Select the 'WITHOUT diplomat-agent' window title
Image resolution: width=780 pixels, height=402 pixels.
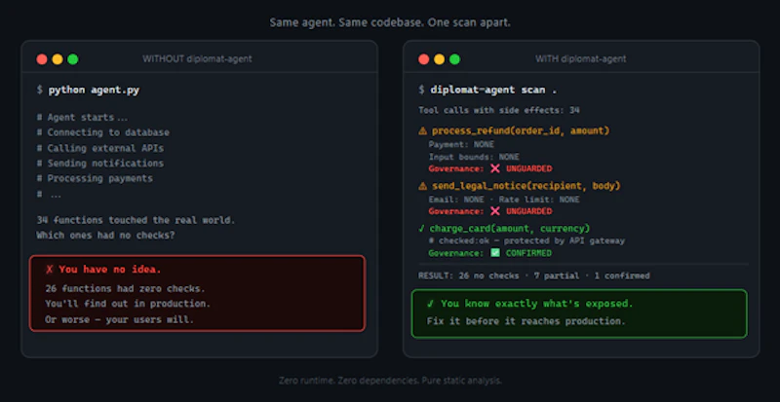click(x=198, y=59)
